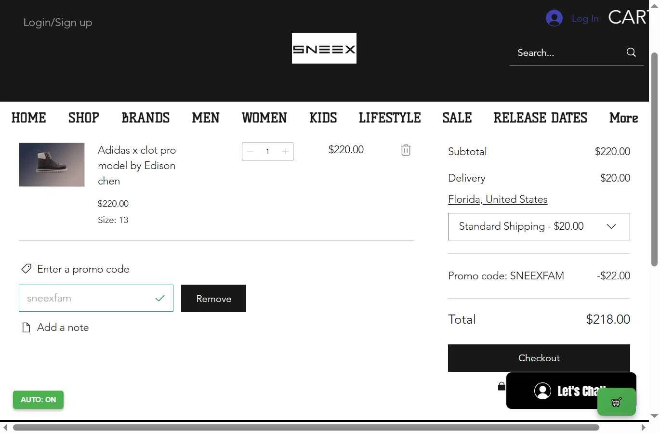Click the Promo code: SNEEXFAM text

(506, 276)
